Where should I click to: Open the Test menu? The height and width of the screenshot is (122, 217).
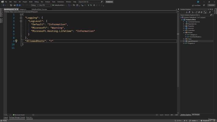42,2
